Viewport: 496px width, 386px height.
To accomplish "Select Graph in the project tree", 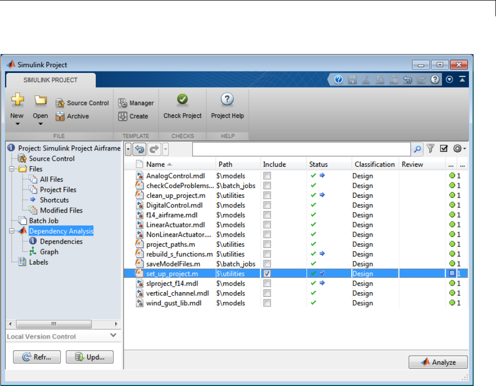I will (x=49, y=252).
